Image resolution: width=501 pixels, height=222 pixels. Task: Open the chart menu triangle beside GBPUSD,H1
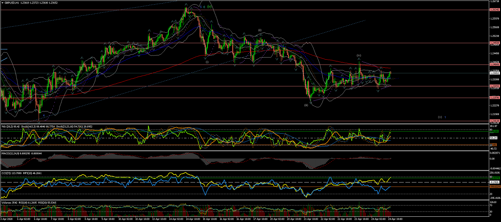coord(2,2)
